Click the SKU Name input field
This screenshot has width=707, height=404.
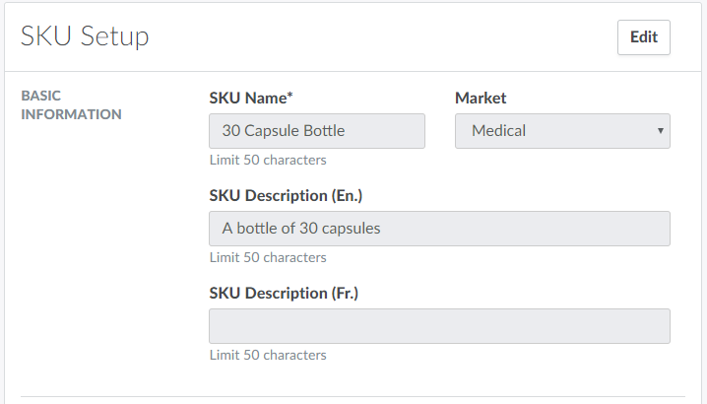pyautogui.click(x=317, y=131)
